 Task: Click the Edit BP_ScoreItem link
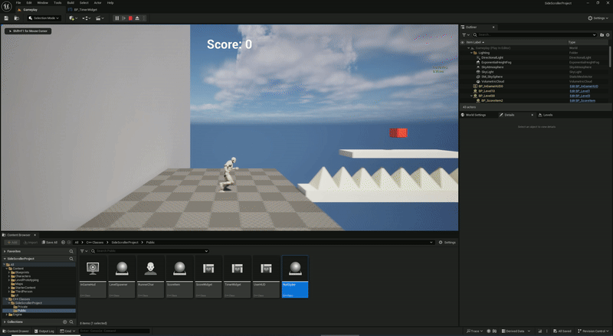(582, 100)
